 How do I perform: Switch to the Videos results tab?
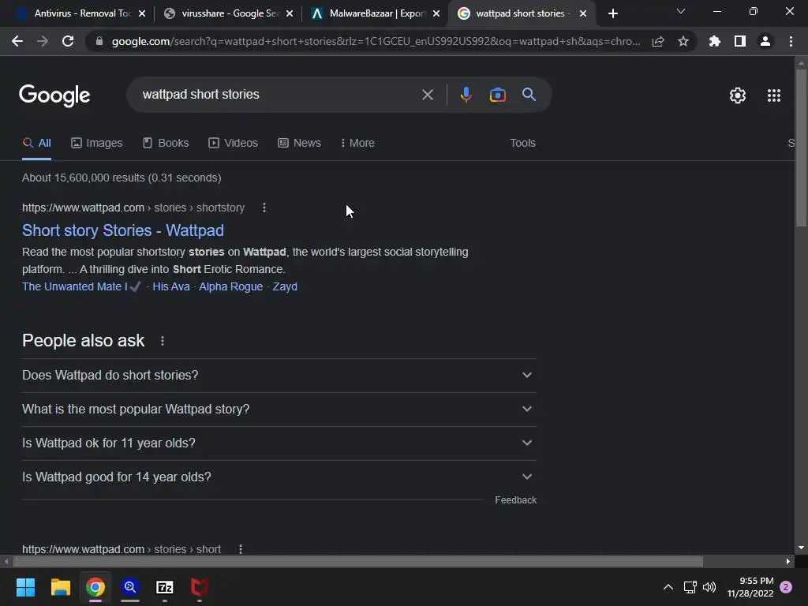pyautogui.click(x=233, y=144)
